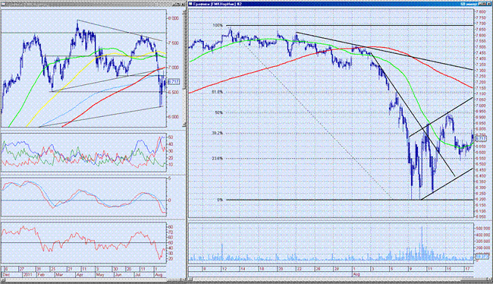Click the Aug label on right chart timeline

(356, 275)
